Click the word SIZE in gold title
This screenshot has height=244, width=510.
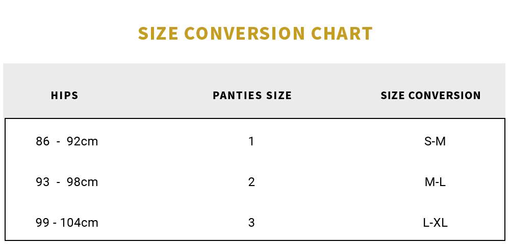158,34
